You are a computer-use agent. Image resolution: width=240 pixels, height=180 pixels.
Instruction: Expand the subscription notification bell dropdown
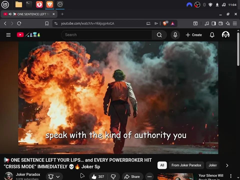pyautogui.click(x=54, y=177)
